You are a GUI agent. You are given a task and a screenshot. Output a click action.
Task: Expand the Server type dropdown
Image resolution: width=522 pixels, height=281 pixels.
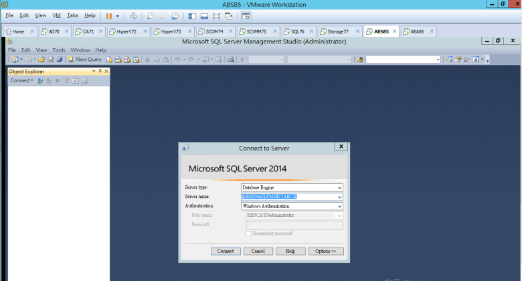[x=339, y=187]
